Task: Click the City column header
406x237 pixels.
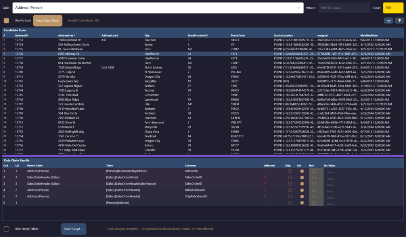Action: point(147,35)
